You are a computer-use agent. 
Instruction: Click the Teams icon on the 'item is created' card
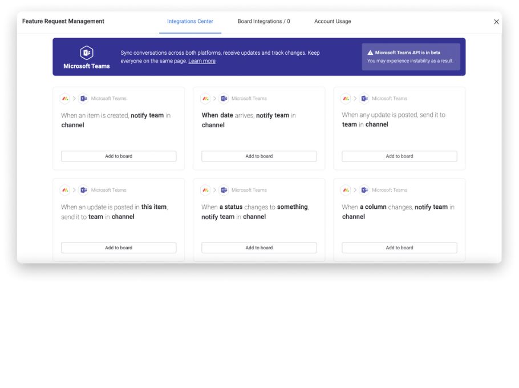pos(84,98)
